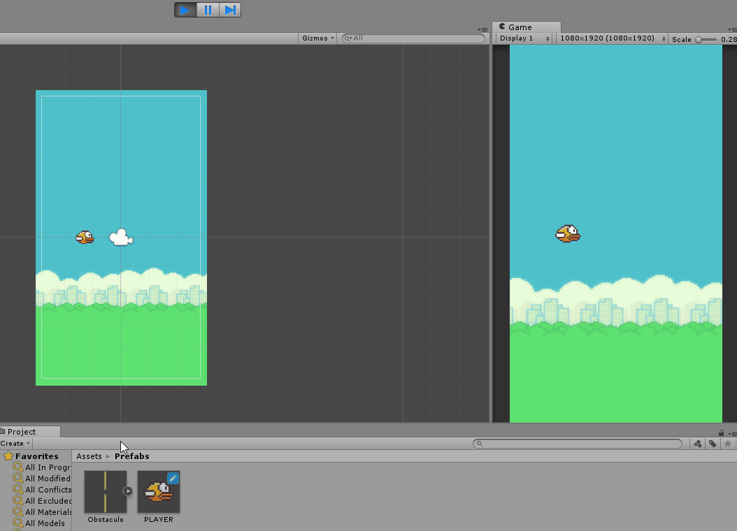
Task: Click the Search by Type icon
Action: coord(697,444)
